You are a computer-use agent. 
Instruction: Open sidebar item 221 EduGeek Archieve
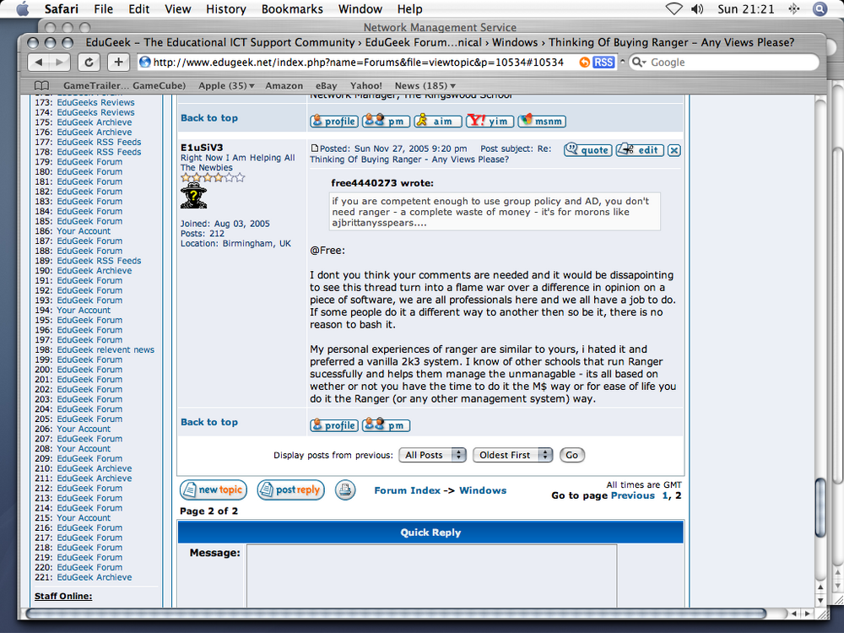pos(95,577)
